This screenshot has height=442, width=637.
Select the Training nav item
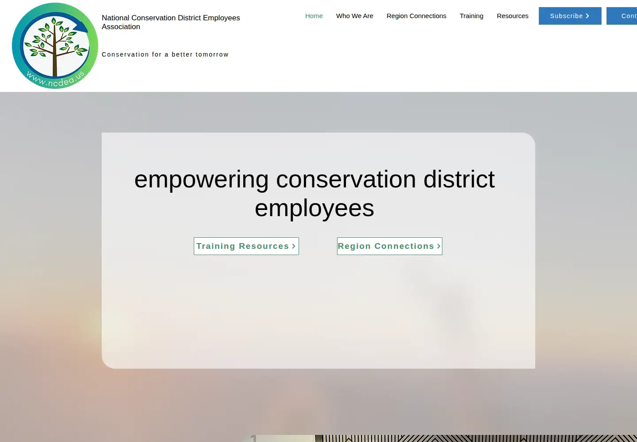click(x=472, y=16)
